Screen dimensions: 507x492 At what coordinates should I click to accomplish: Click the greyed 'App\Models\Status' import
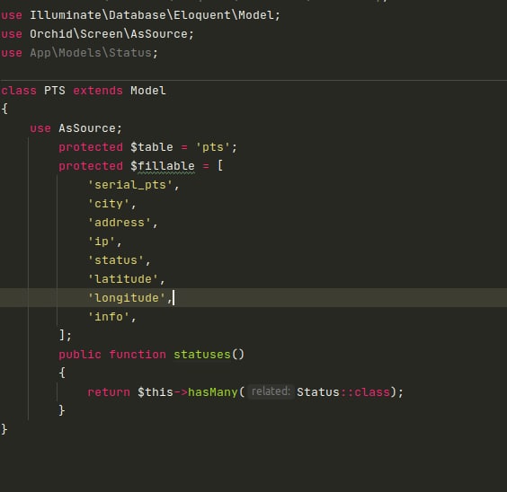[91, 53]
